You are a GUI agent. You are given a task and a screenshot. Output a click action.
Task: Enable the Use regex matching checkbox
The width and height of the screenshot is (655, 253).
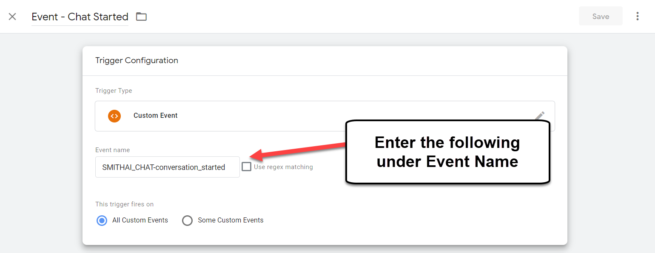pyautogui.click(x=246, y=167)
